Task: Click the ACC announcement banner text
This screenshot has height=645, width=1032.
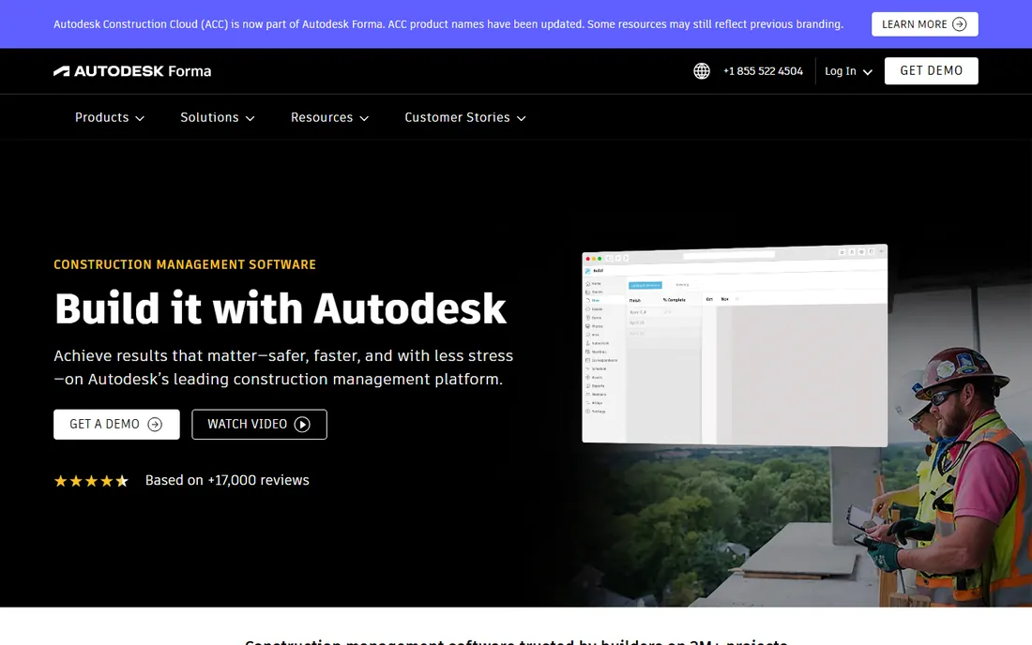Action: (448, 24)
